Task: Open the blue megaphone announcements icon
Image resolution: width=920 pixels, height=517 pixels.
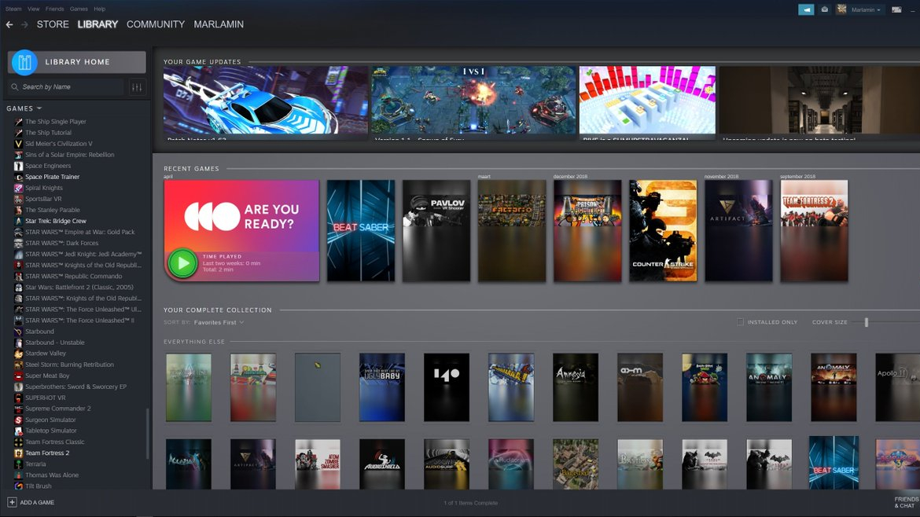Action: coord(806,9)
